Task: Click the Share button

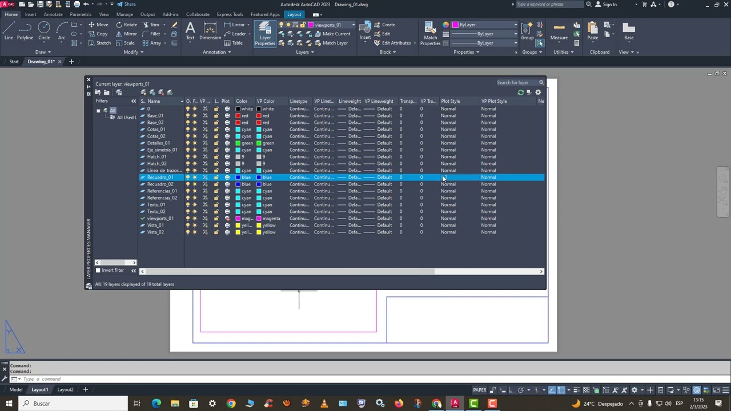Action: 126,5
